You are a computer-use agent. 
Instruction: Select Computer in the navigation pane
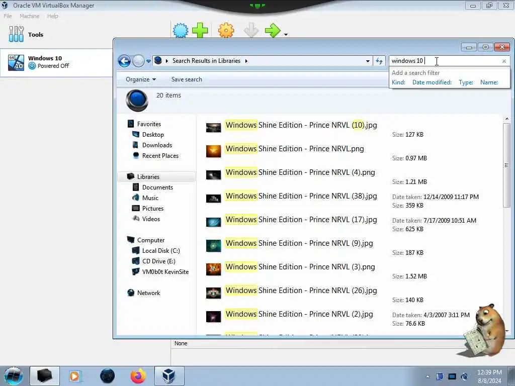150,240
